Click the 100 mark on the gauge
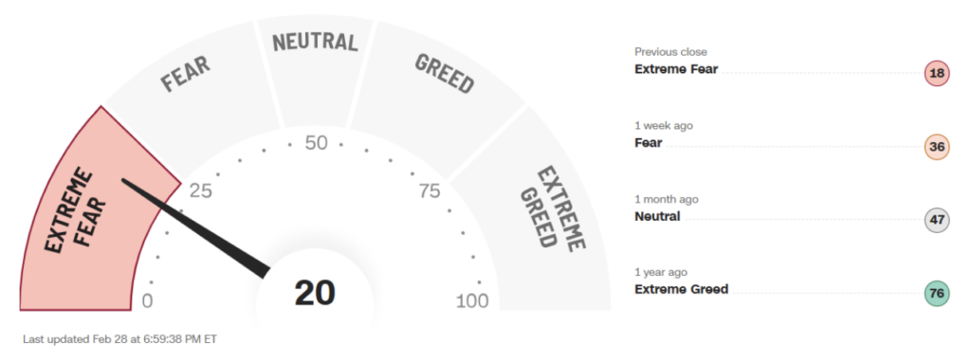Image resolution: width=971 pixels, height=362 pixels. click(x=472, y=301)
